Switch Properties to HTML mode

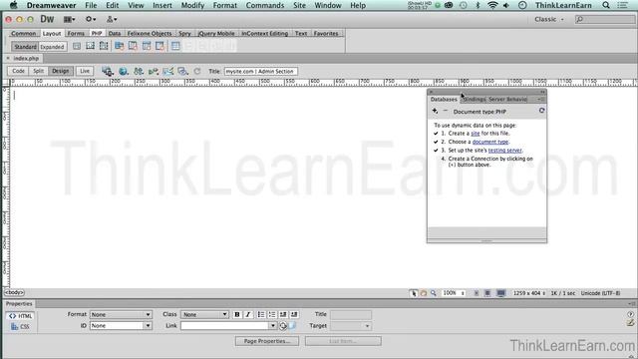coord(20,316)
